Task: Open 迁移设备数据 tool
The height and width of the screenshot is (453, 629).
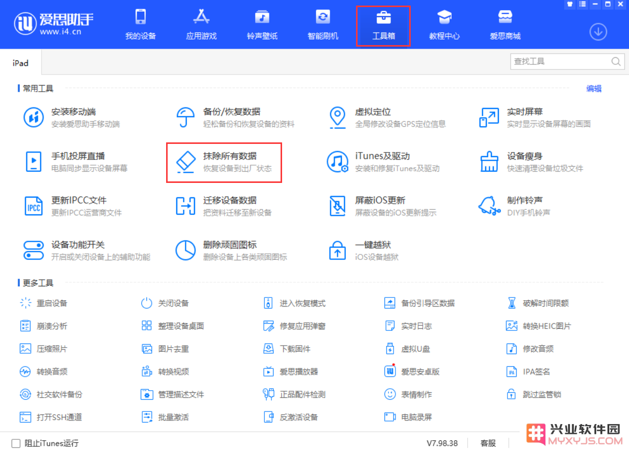Action: [223, 206]
